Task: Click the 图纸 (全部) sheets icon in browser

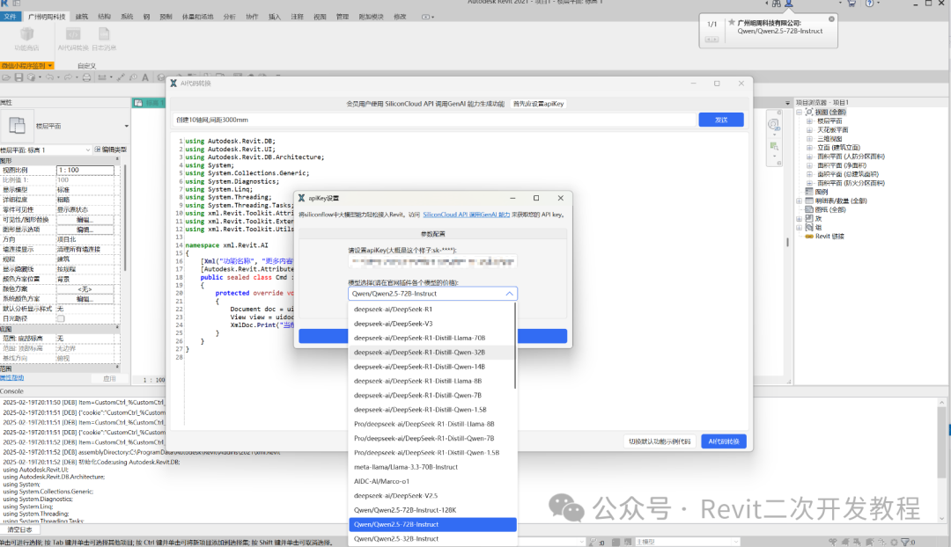Action: pos(809,209)
